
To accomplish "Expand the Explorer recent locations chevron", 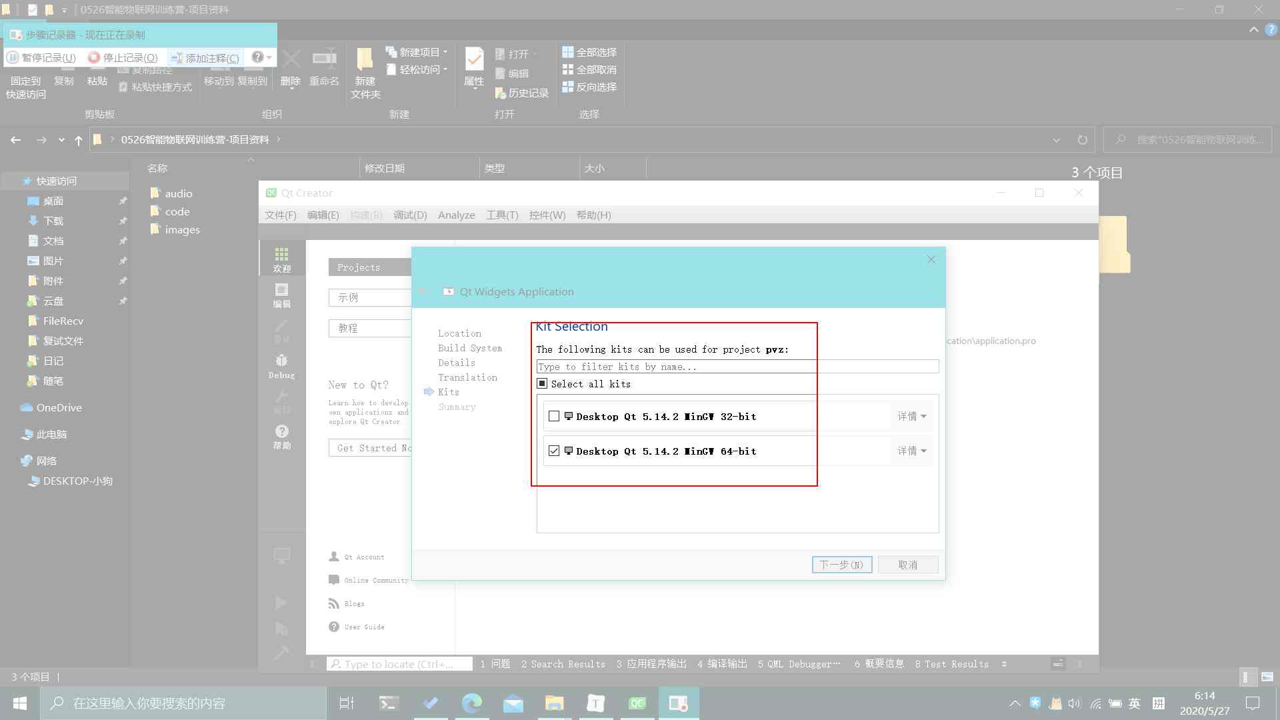I will coord(61,140).
